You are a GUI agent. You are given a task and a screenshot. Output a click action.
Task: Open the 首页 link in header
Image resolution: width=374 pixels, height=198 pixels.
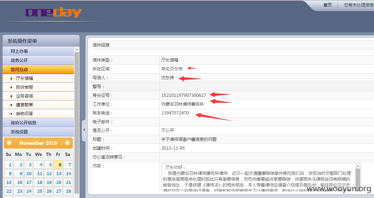328,5
